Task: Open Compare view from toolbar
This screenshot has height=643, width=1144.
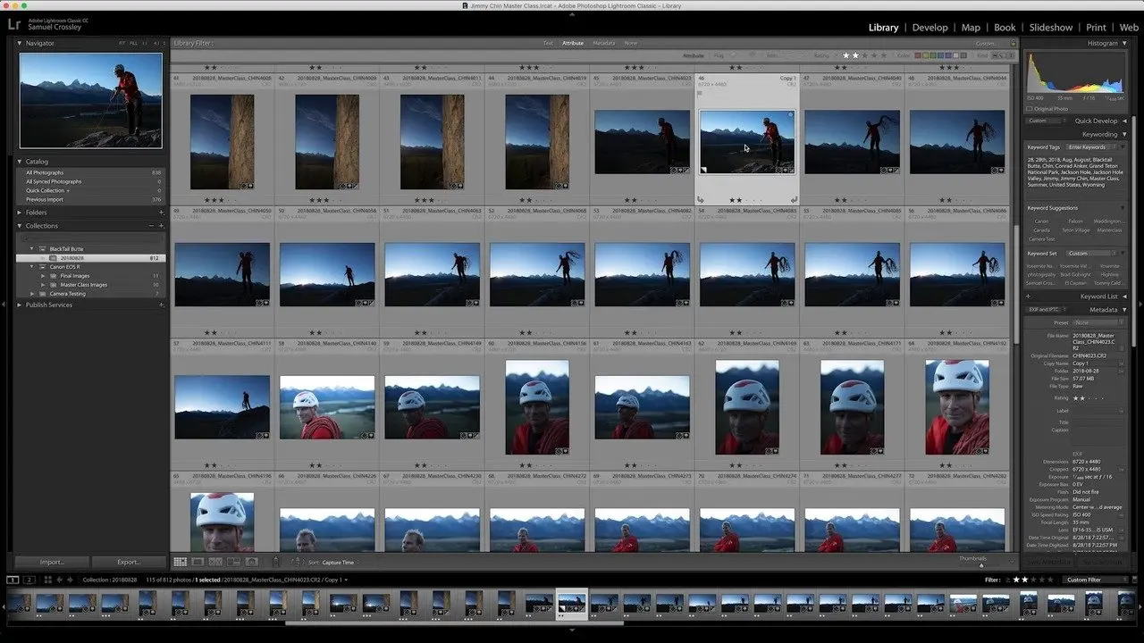Action: pyautogui.click(x=215, y=562)
